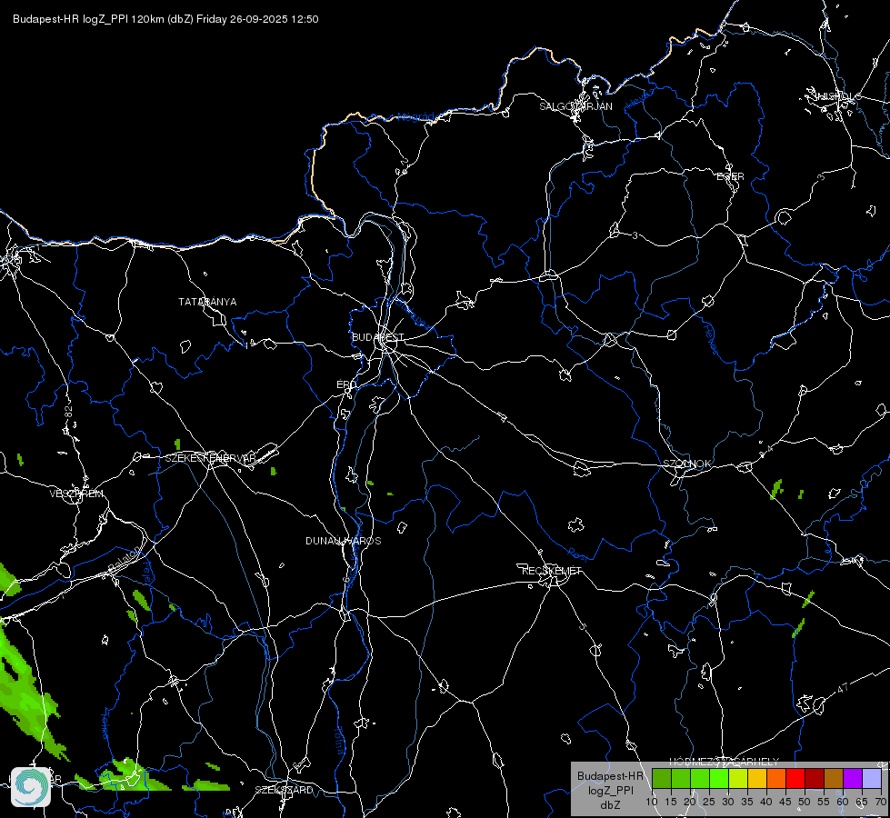Select the 10-15 dBZ dark green legend swatch

(662, 778)
